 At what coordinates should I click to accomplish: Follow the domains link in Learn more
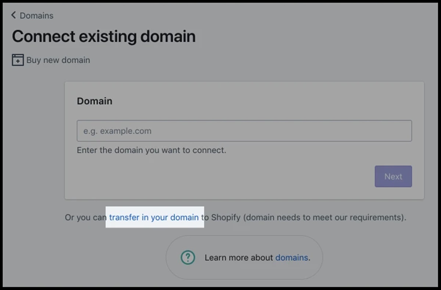click(291, 258)
